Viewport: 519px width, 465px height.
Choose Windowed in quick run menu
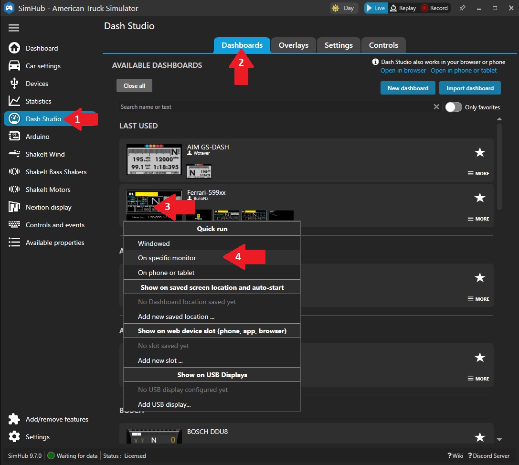coord(212,243)
